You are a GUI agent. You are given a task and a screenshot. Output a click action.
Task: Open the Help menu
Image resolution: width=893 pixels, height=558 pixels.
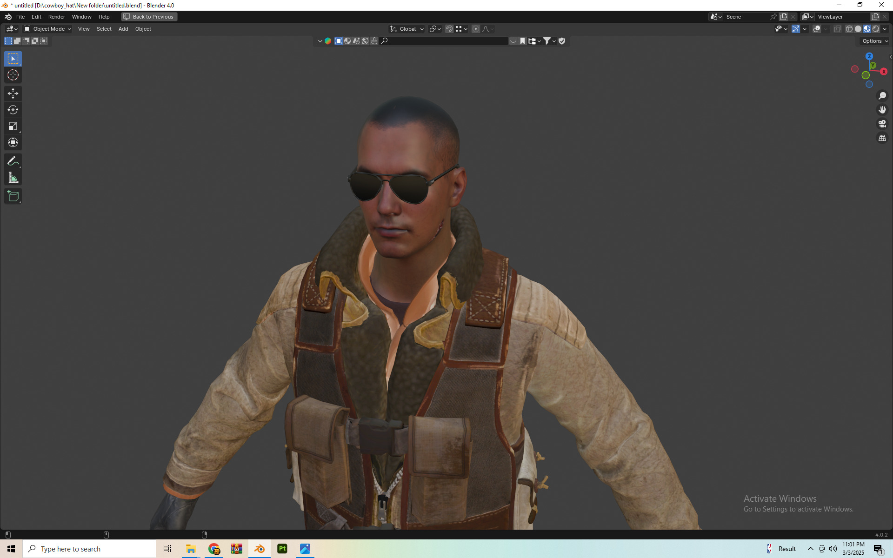pos(104,17)
